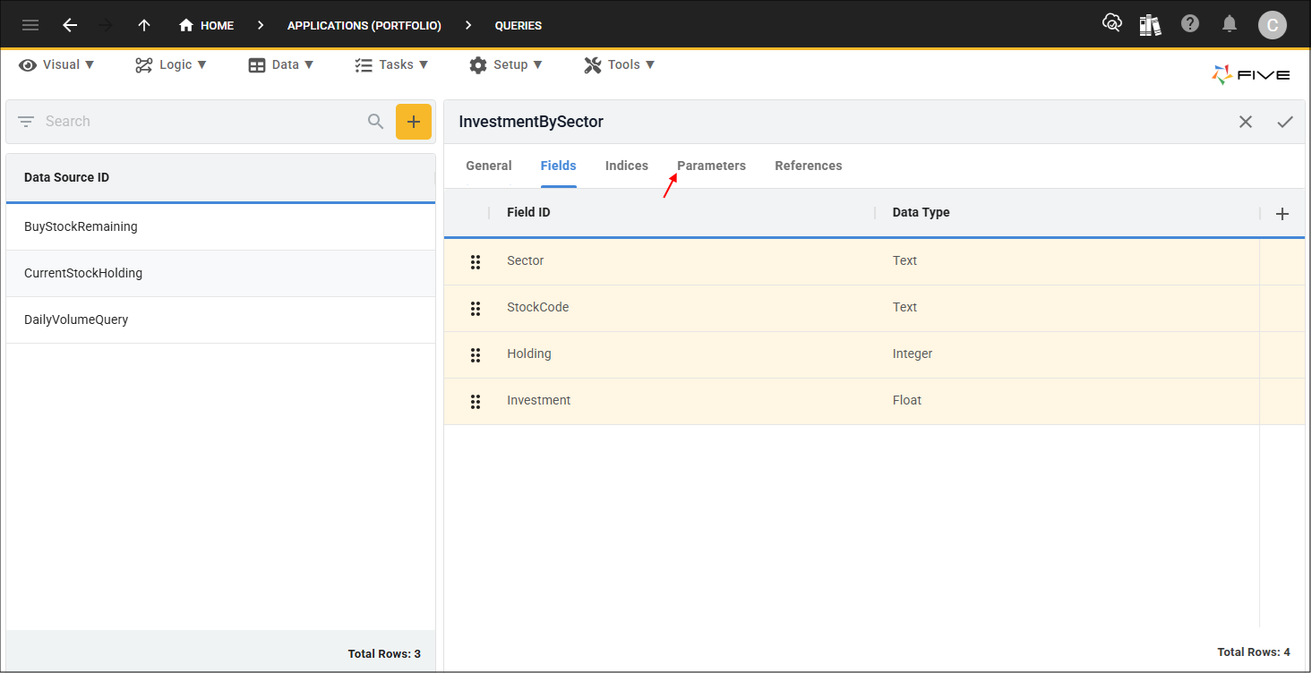
Task: Add new query with yellow plus button
Action: [414, 122]
